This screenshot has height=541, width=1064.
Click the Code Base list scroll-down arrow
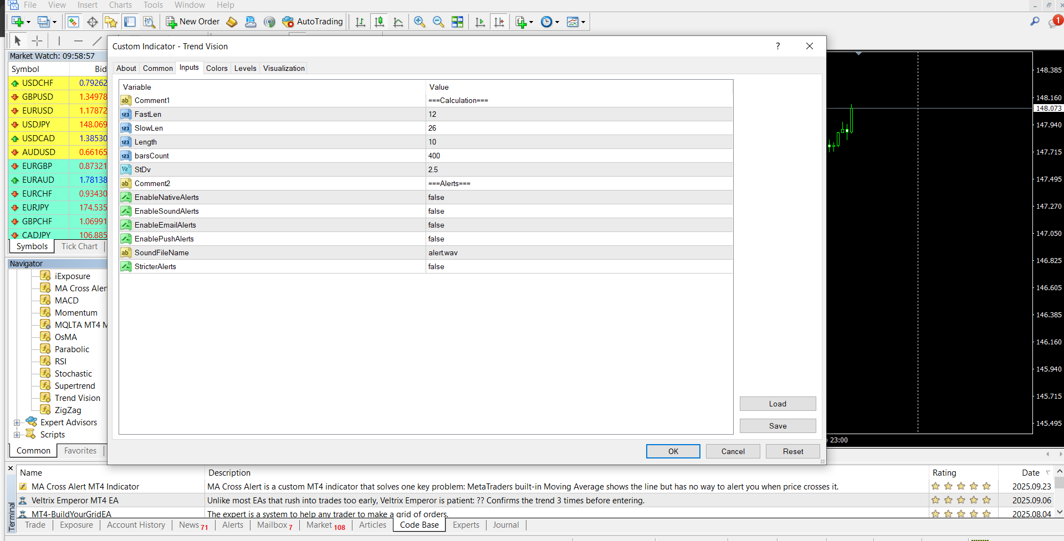[1060, 512]
